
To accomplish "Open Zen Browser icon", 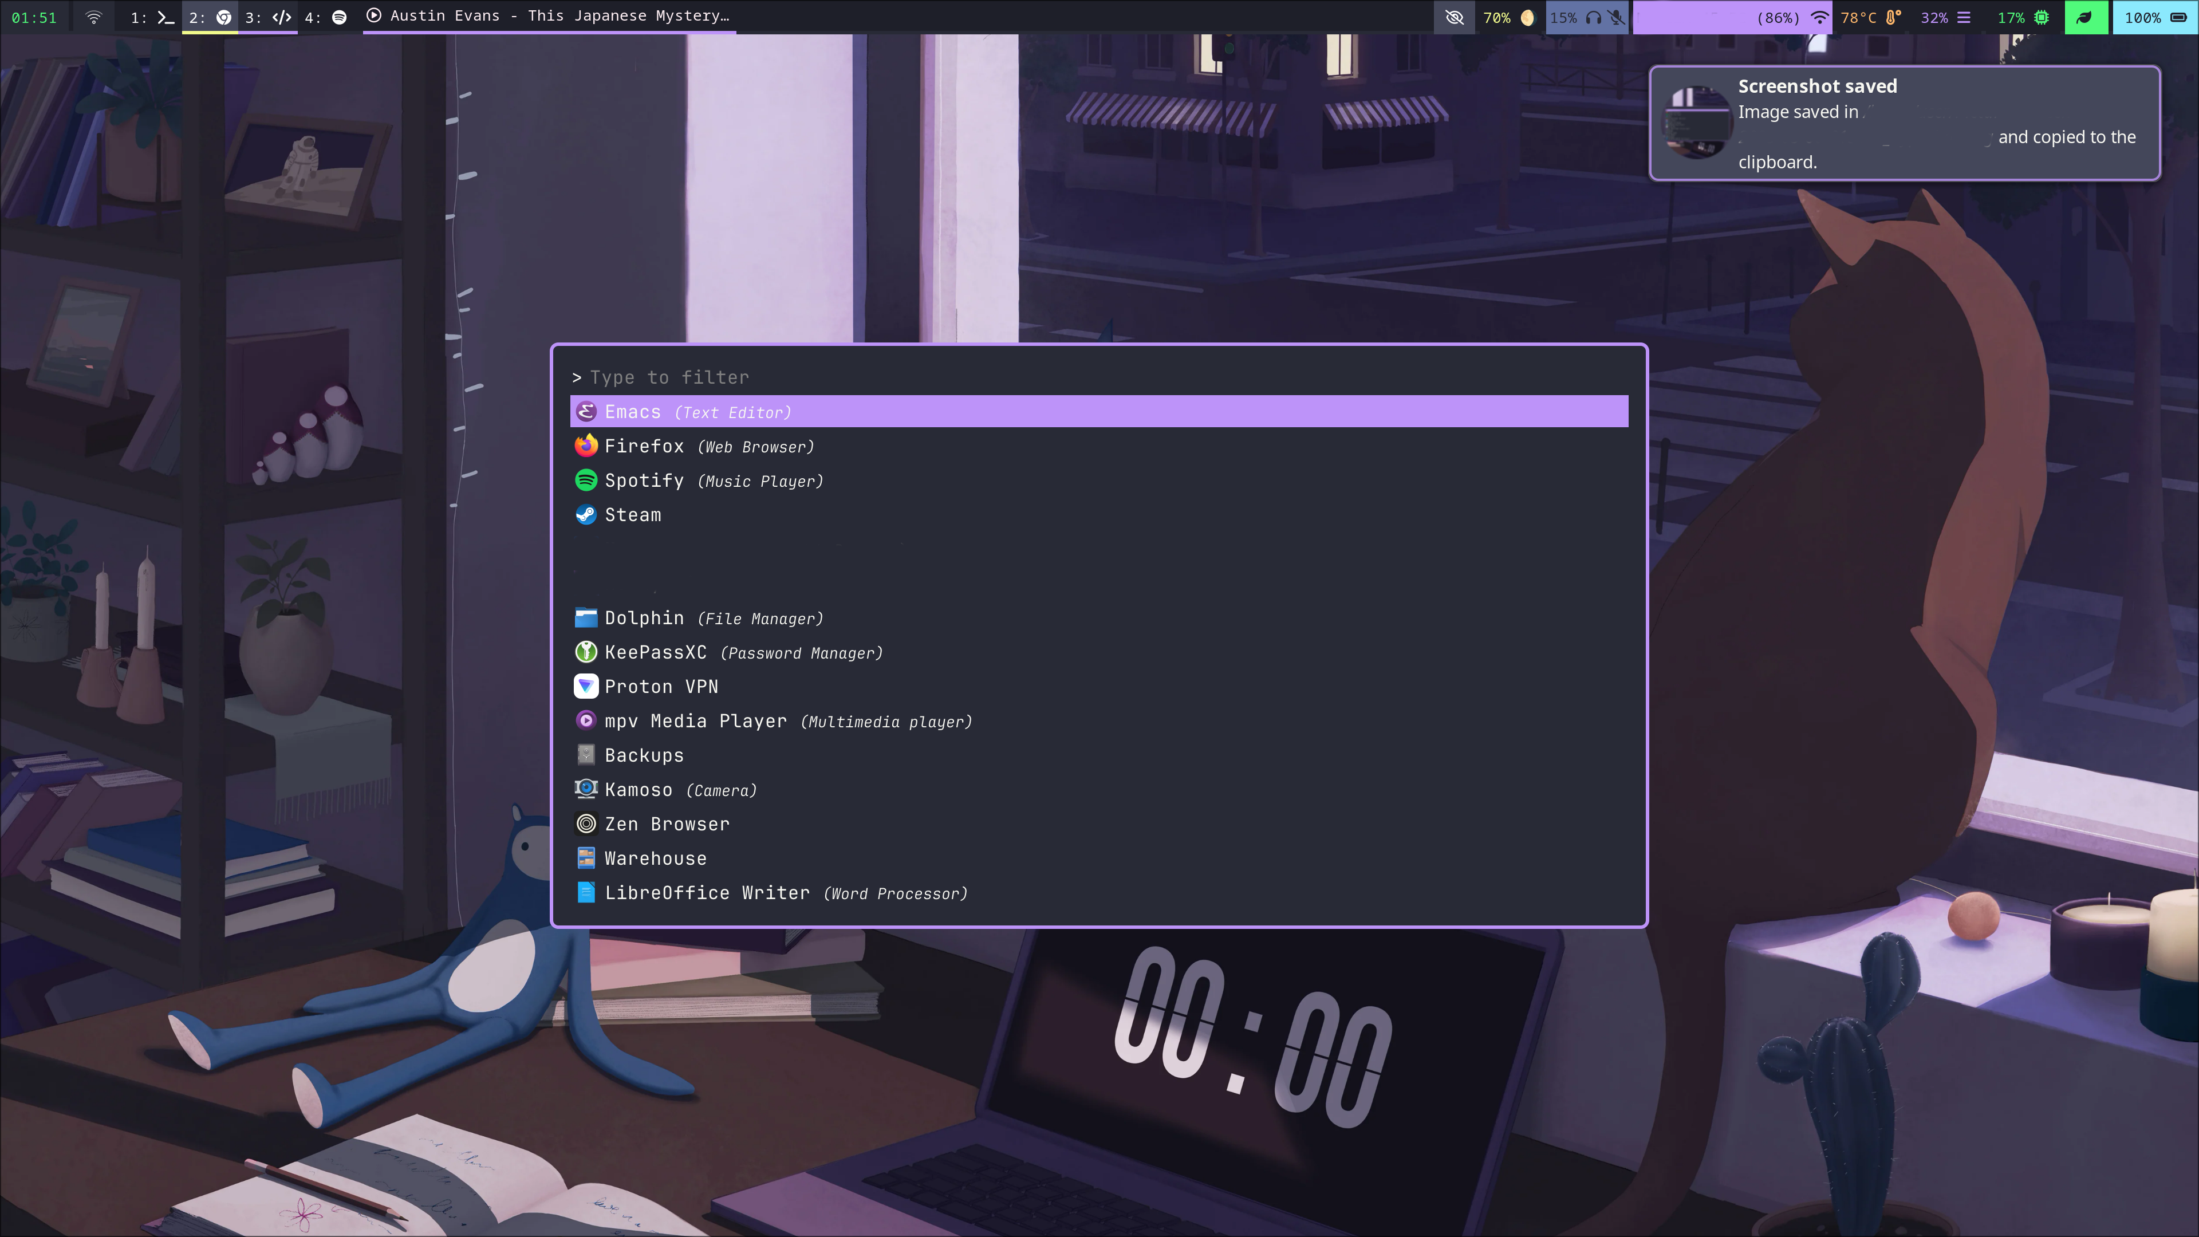I will 586,823.
